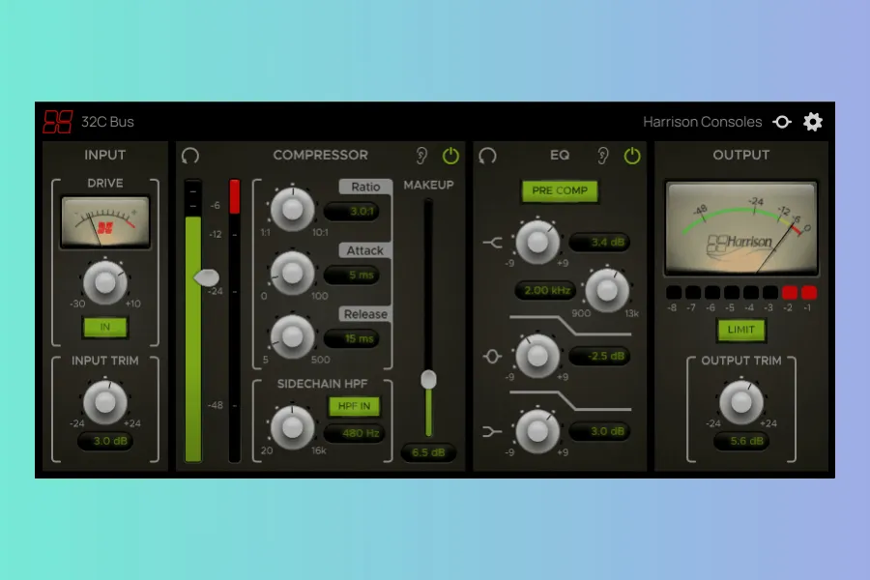Click the key icon beside Harrison Consoles
Screen dimensions: 870x580
point(781,122)
